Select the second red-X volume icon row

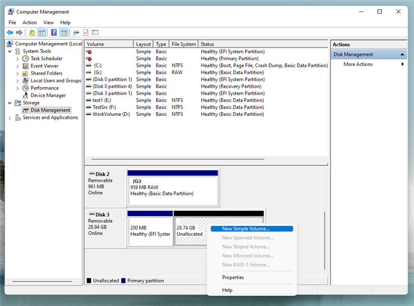click(x=89, y=58)
